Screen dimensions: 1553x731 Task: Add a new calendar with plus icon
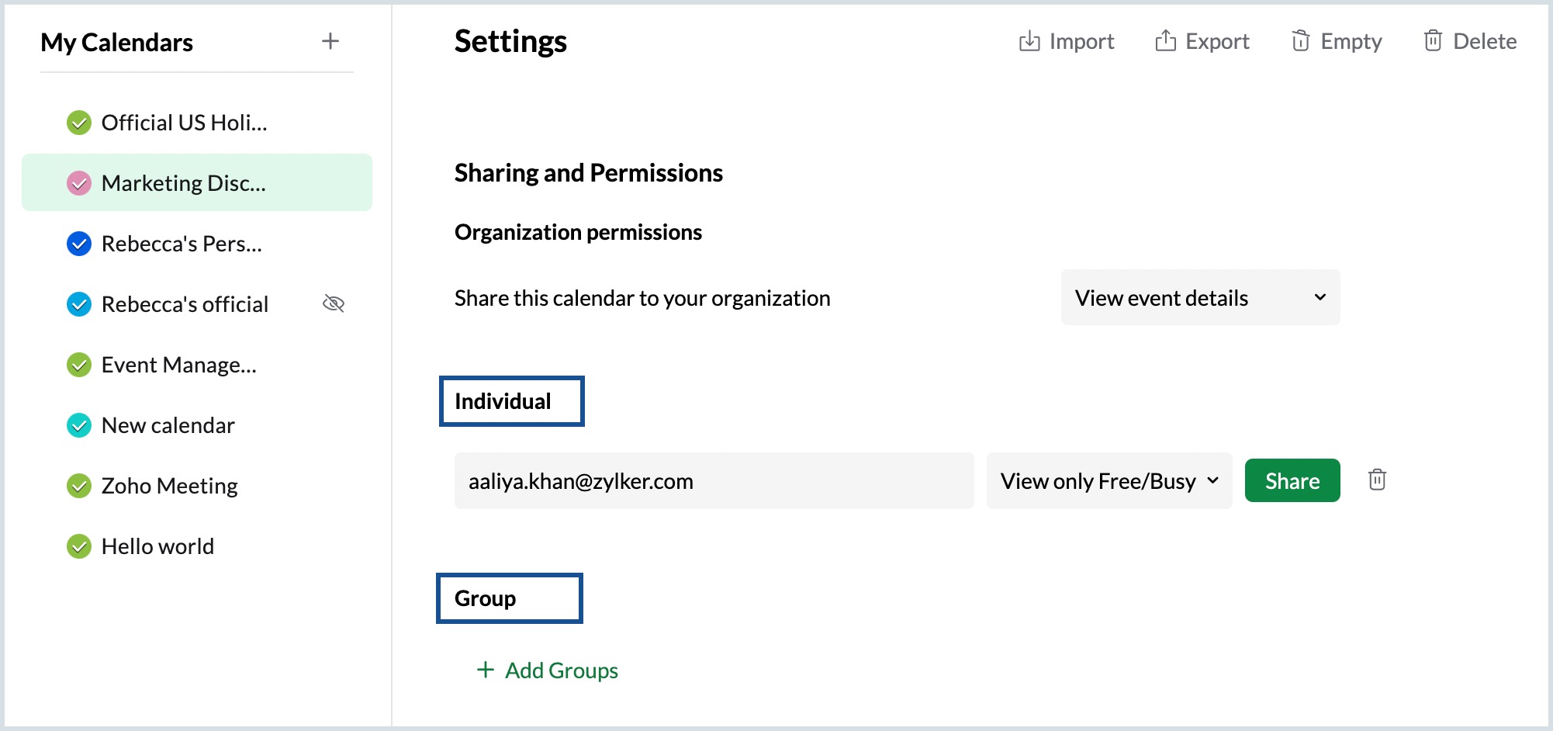(x=330, y=41)
